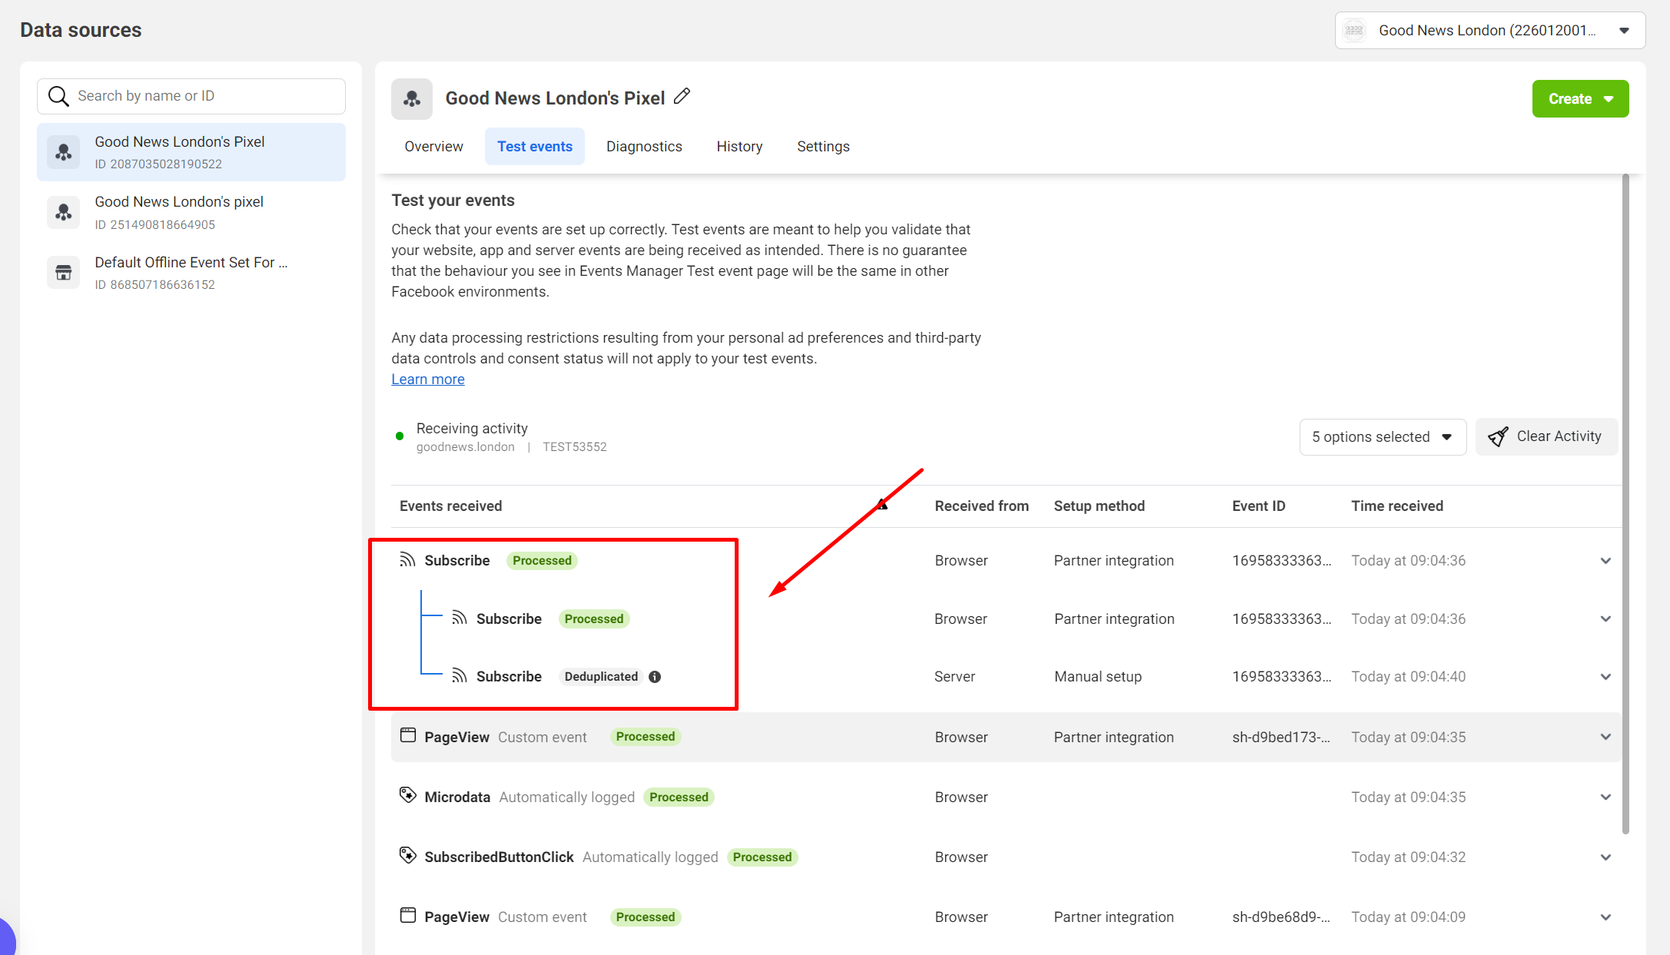Click the sh-d9bed173 event ID
Image resolution: width=1670 pixels, height=955 pixels.
coord(1281,737)
